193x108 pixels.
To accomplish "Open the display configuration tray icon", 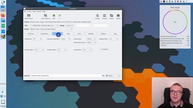I will [184, 1].
